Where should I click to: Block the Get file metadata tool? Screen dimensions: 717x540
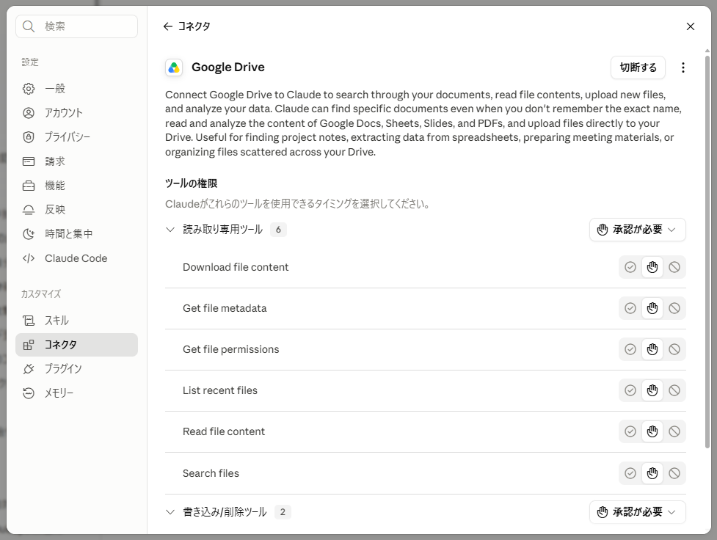(674, 308)
